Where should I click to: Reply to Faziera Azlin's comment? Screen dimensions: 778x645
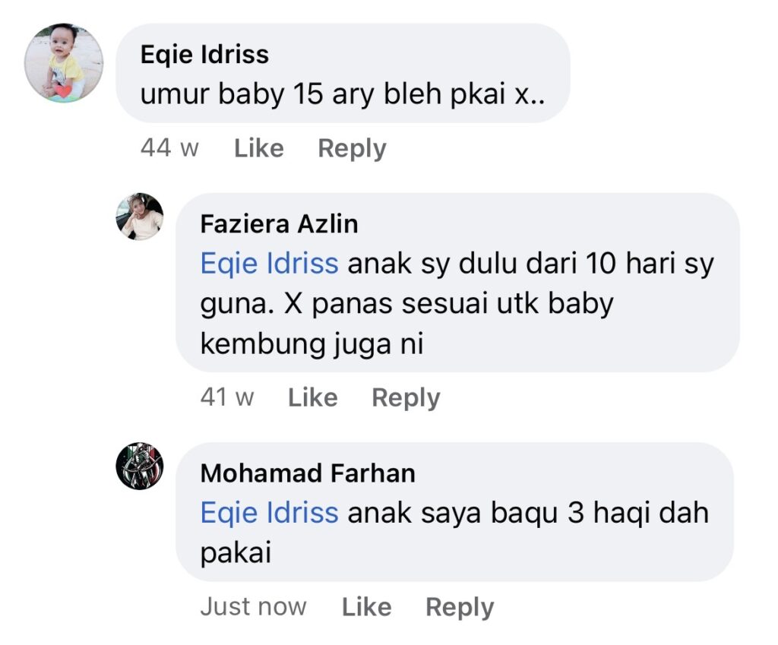tap(406, 397)
